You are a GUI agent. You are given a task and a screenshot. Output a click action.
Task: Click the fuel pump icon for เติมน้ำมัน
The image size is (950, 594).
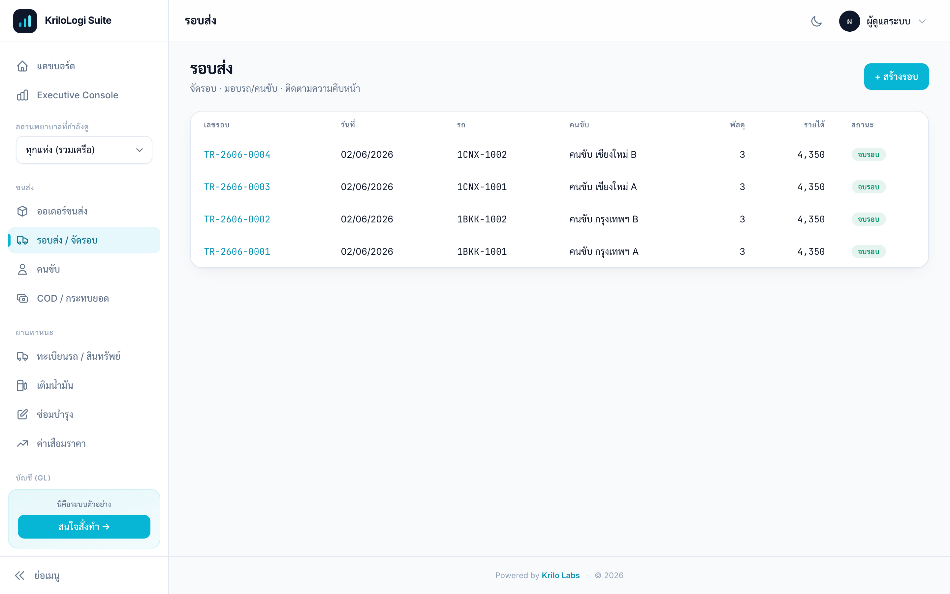click(x=22, y=385)
